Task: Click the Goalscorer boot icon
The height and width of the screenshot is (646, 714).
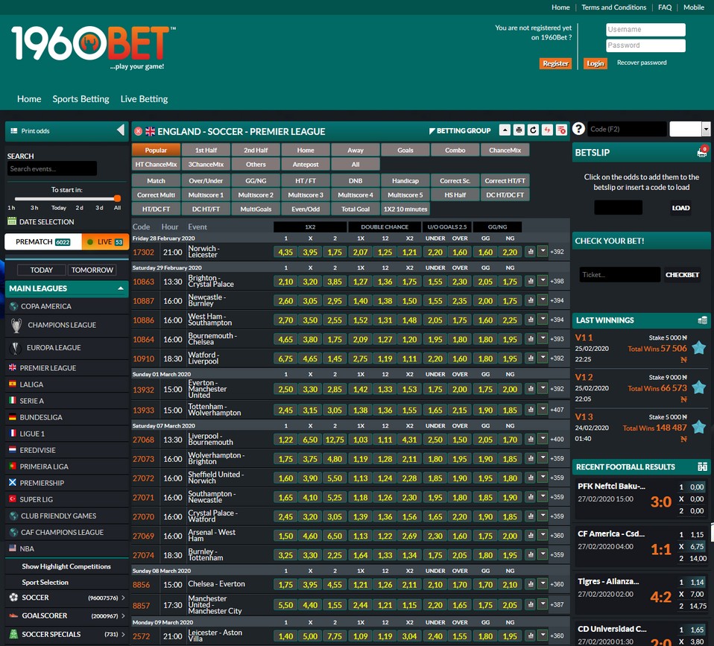Action: [13, 615]
